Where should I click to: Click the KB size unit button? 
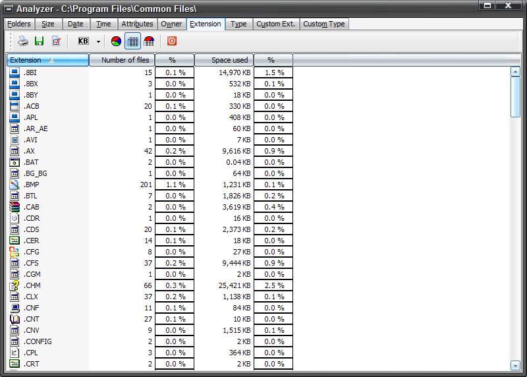(84, 41)
